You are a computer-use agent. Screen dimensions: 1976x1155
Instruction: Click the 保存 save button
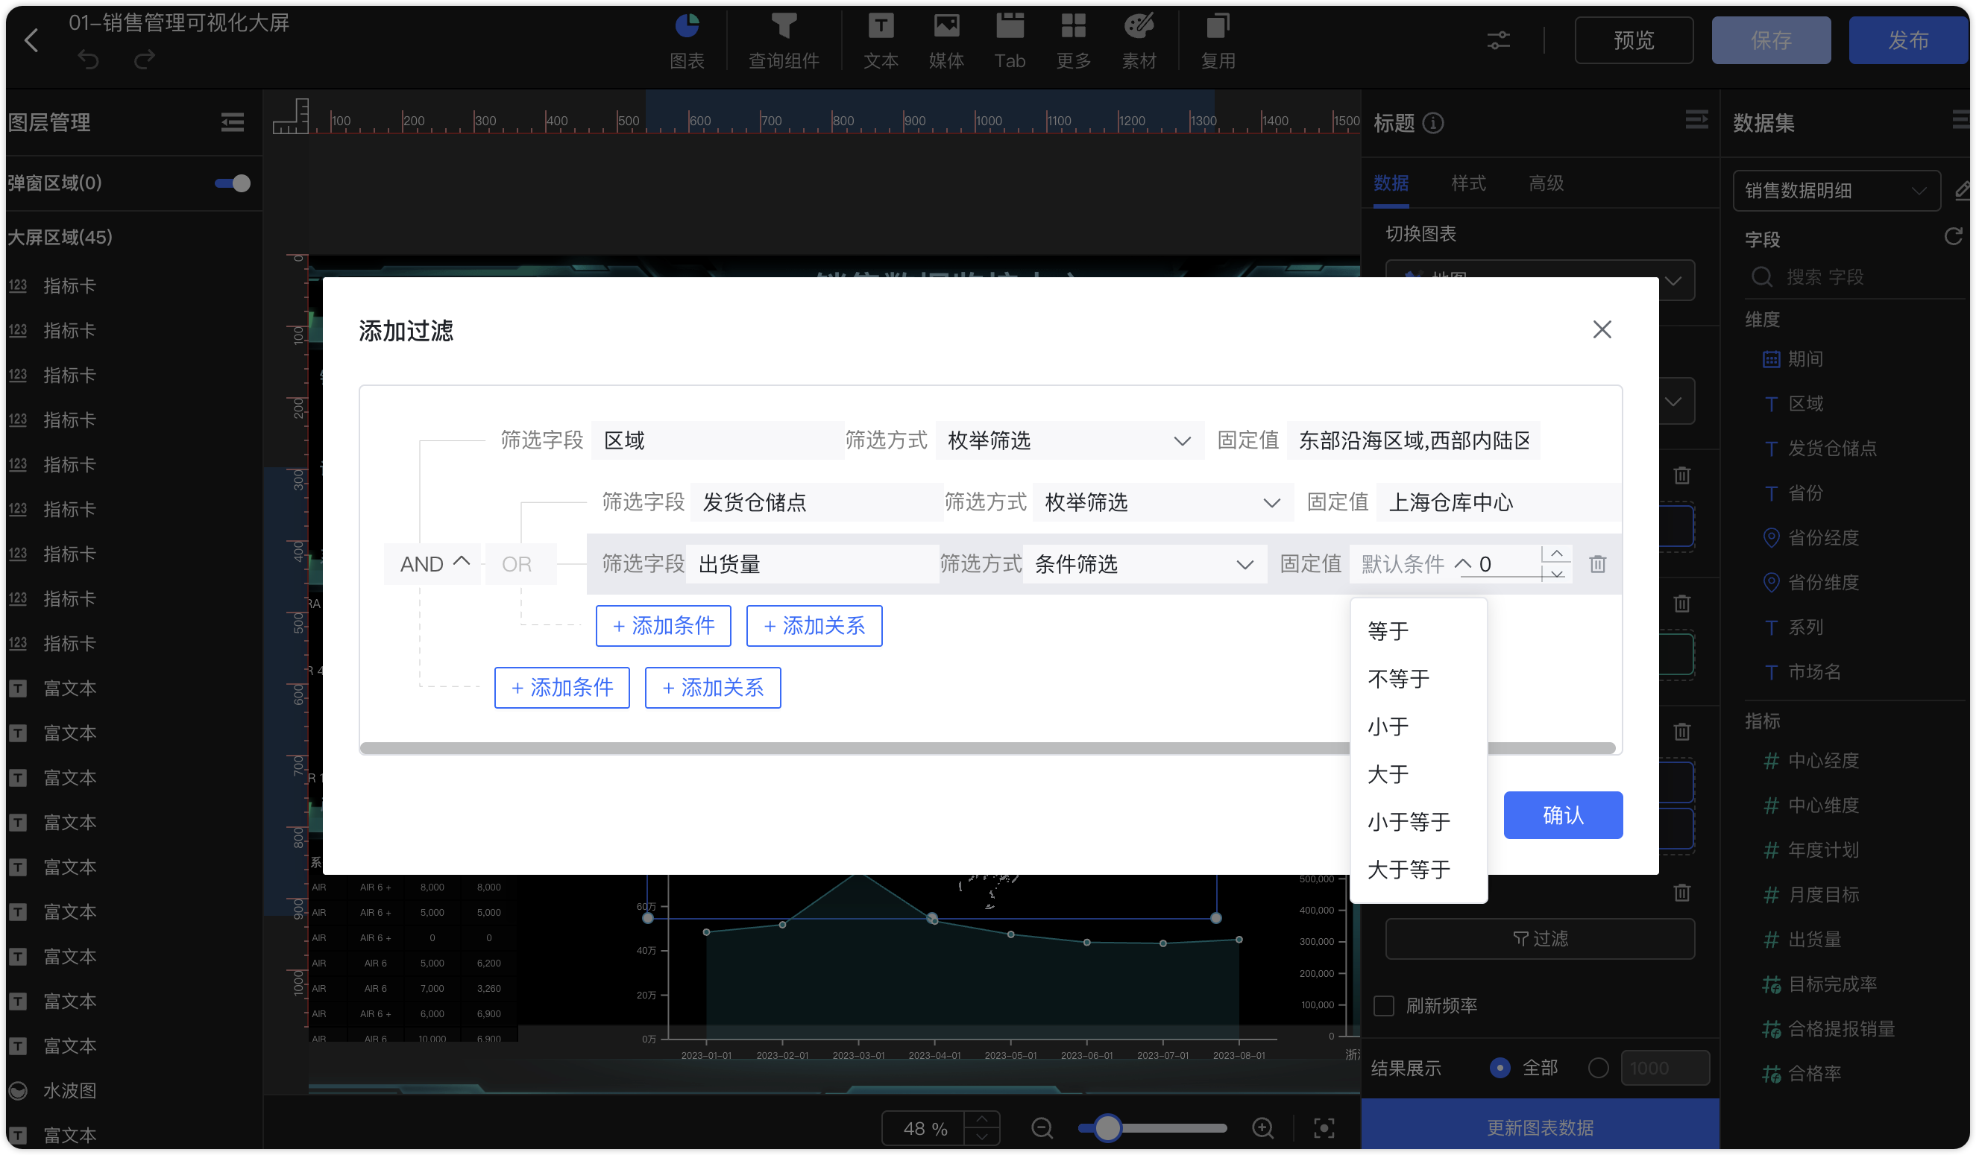pyautogui.click(x=1770, y=41)
